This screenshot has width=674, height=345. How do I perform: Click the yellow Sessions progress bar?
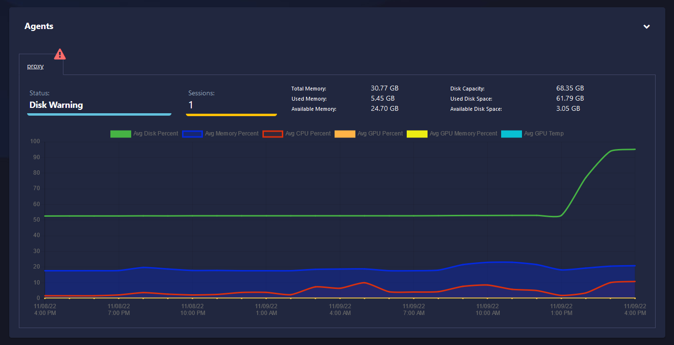(x=231, y=114)
